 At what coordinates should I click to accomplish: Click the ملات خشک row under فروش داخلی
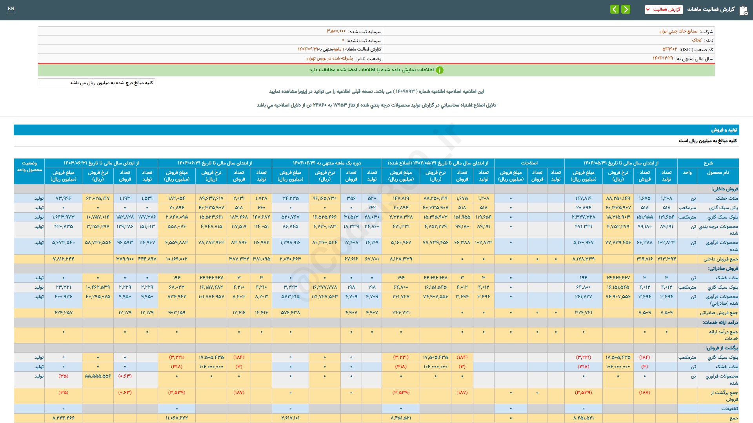pos(726,198)
